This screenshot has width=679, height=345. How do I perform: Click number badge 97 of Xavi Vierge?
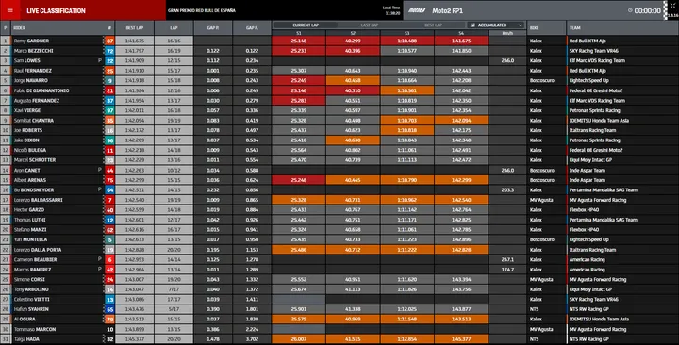109,110
